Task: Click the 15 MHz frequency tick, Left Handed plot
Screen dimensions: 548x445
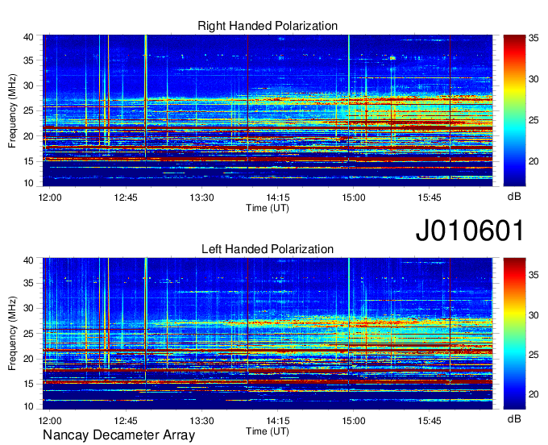Action: [29, 385]
